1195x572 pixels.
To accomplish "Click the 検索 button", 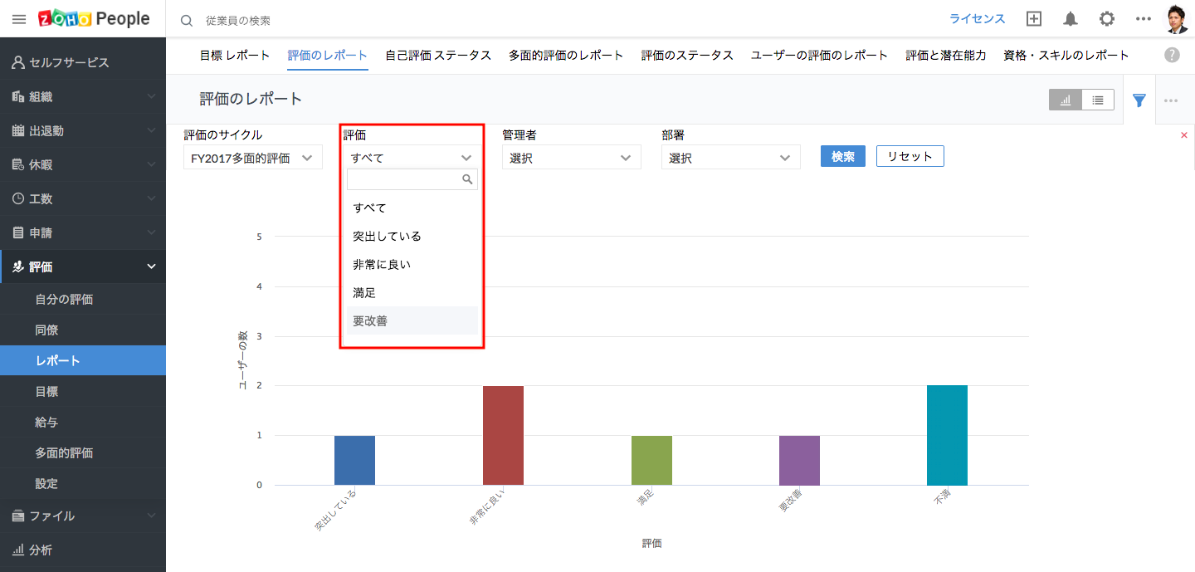I will point(842,156).
